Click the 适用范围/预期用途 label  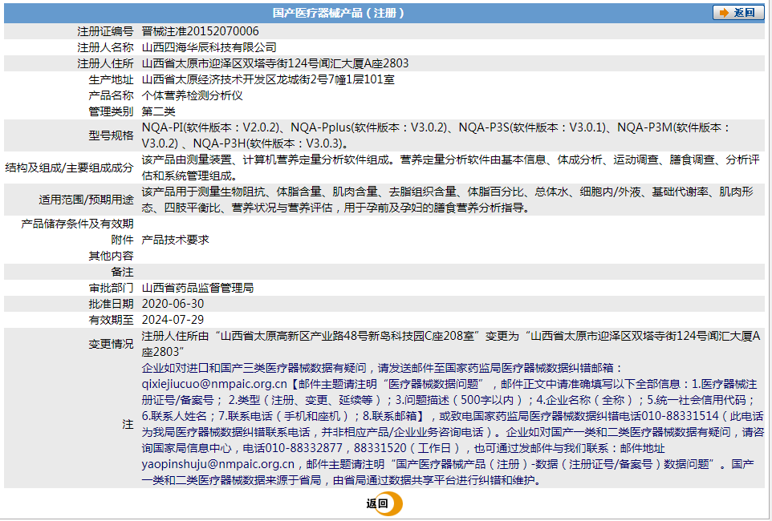[x=86, y=200]
